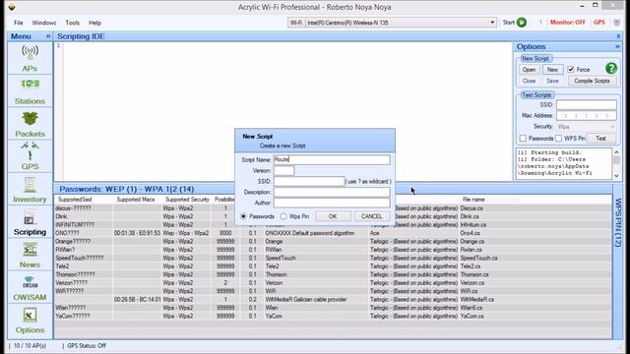Open the APs section in sidebar
This screenshot has height=354, width=630.
pos(30,58)
